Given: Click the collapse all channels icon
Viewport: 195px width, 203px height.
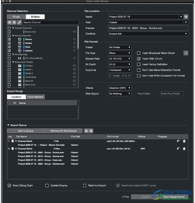Looking at the screenshot, I should click(14, 22).
